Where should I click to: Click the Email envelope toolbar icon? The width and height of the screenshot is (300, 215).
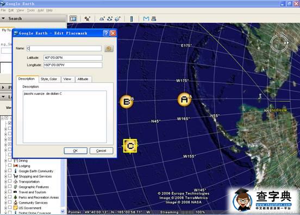(x=146, y=18)
